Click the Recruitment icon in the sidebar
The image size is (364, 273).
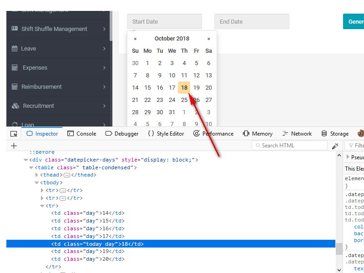(15, 106)
